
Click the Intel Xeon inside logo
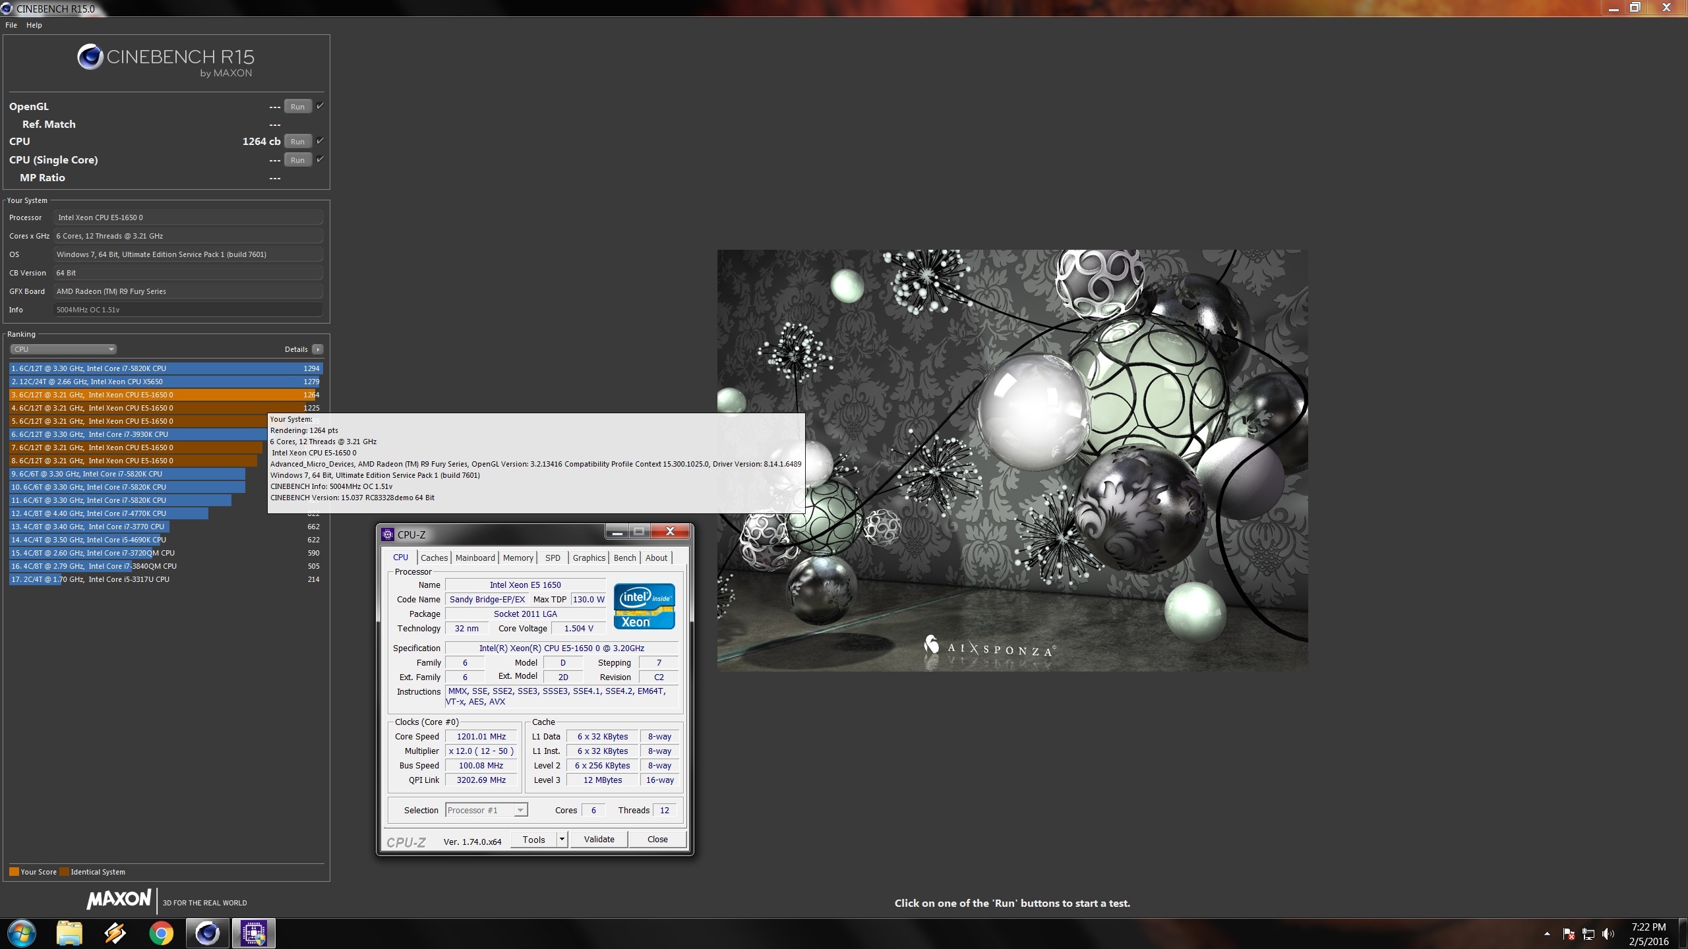tap(644, 606)
